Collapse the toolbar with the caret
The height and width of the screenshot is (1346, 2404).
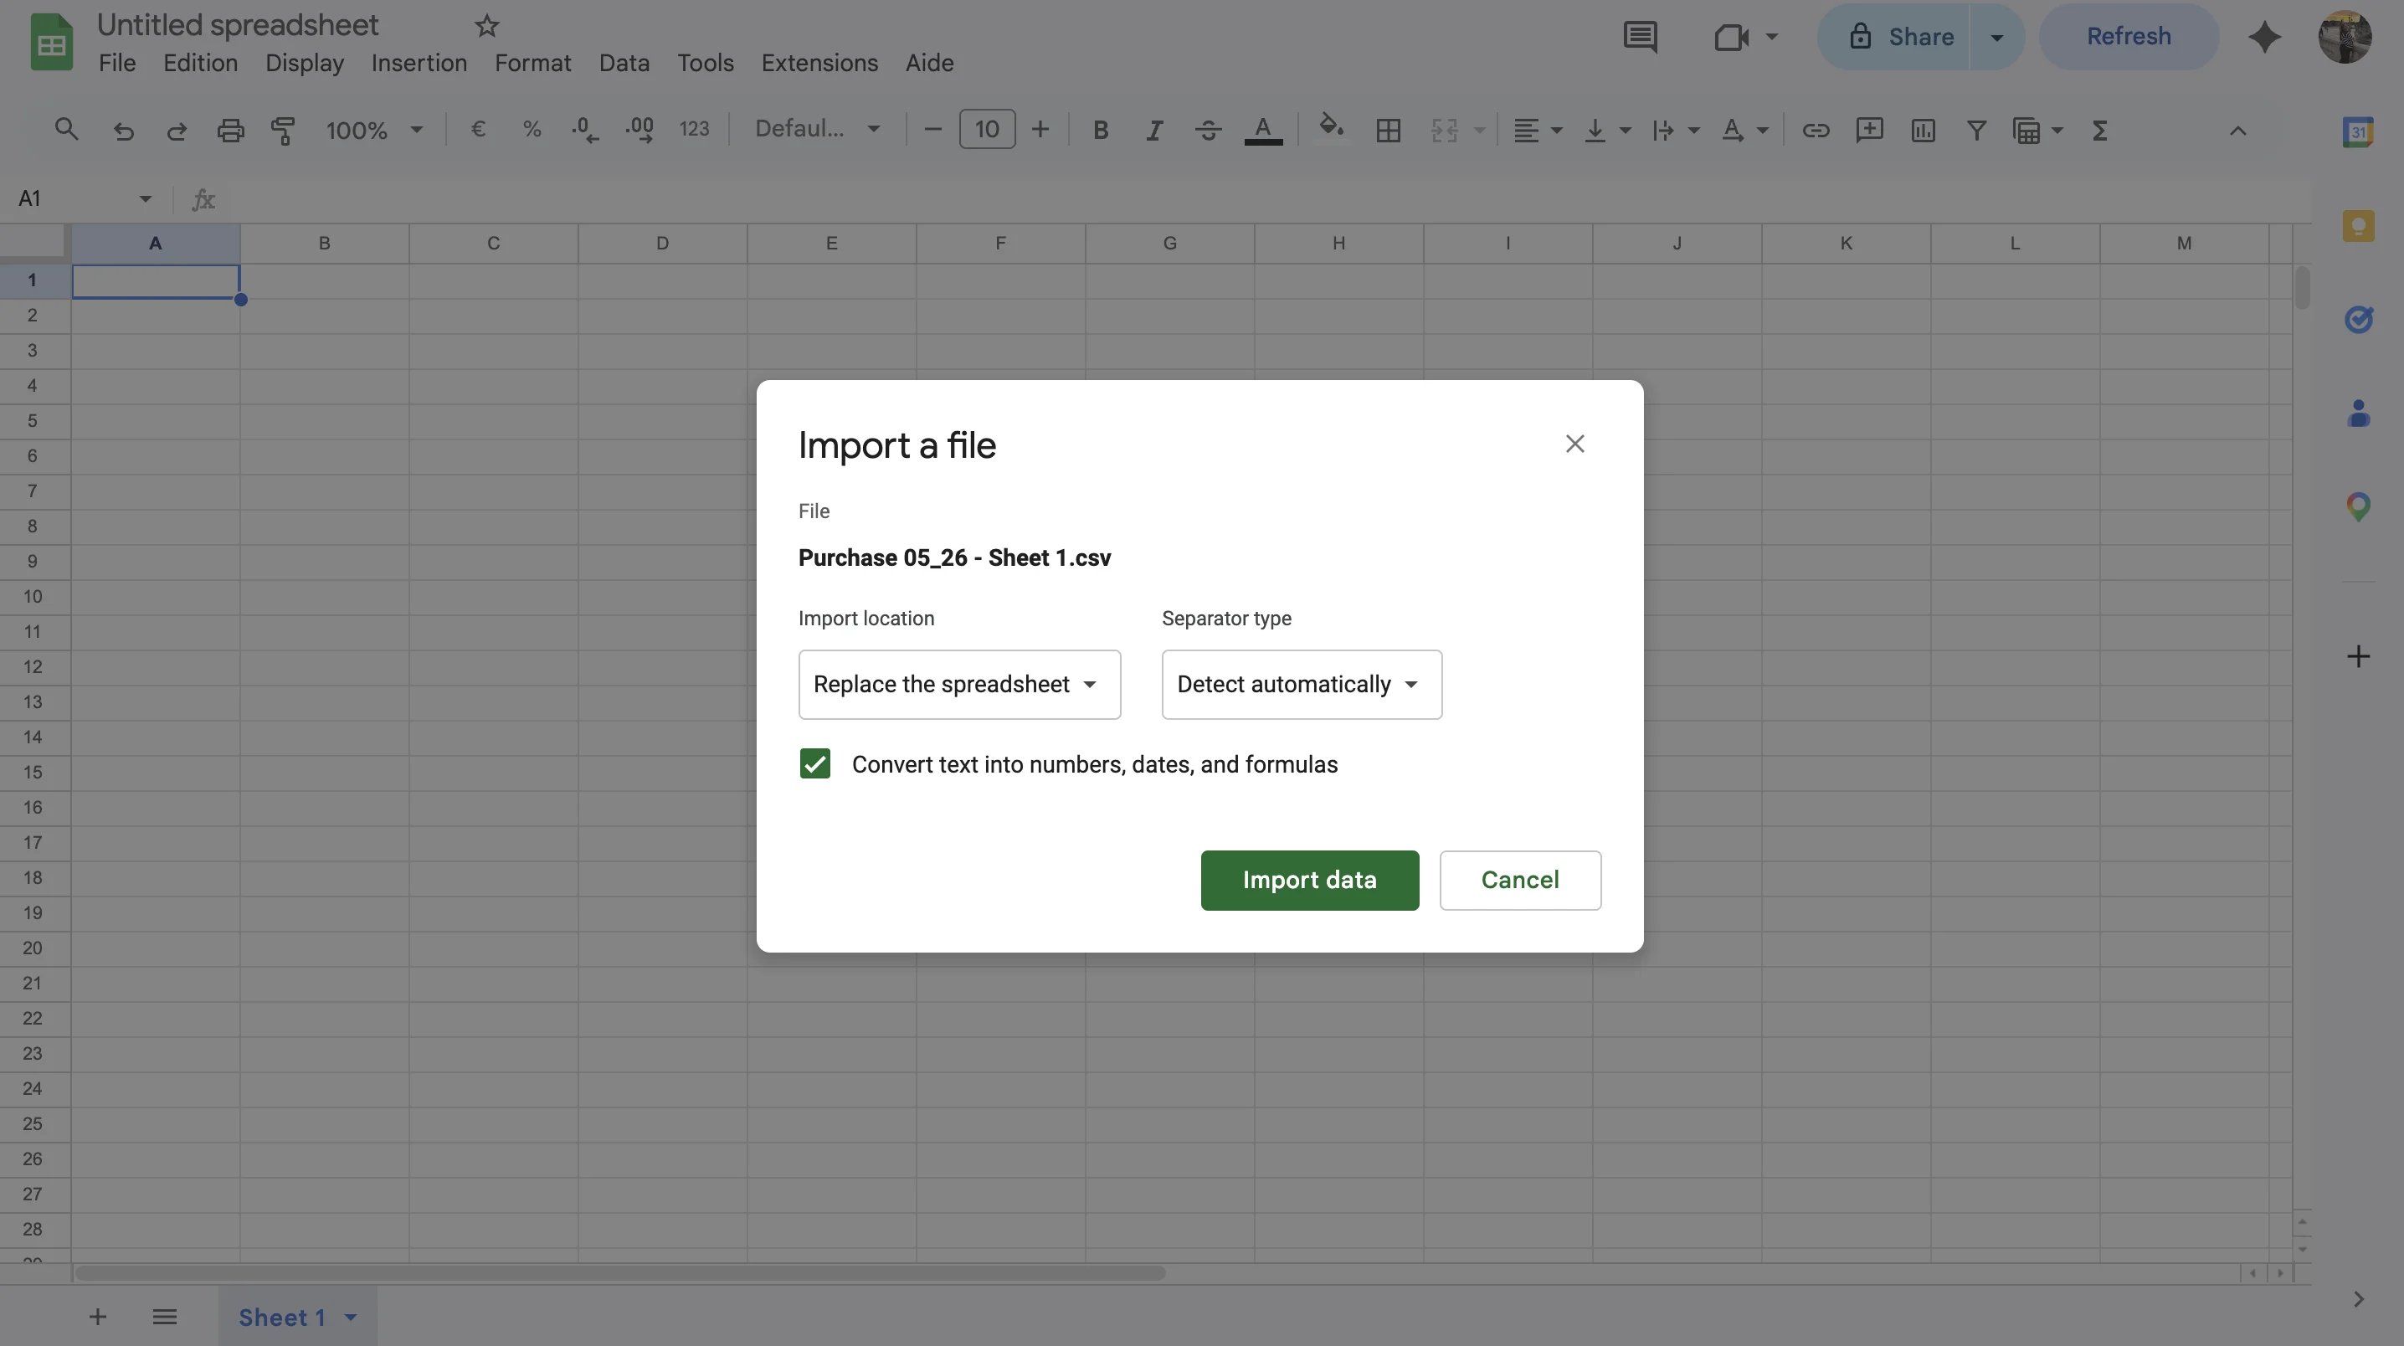click(x=2238, y=131)
